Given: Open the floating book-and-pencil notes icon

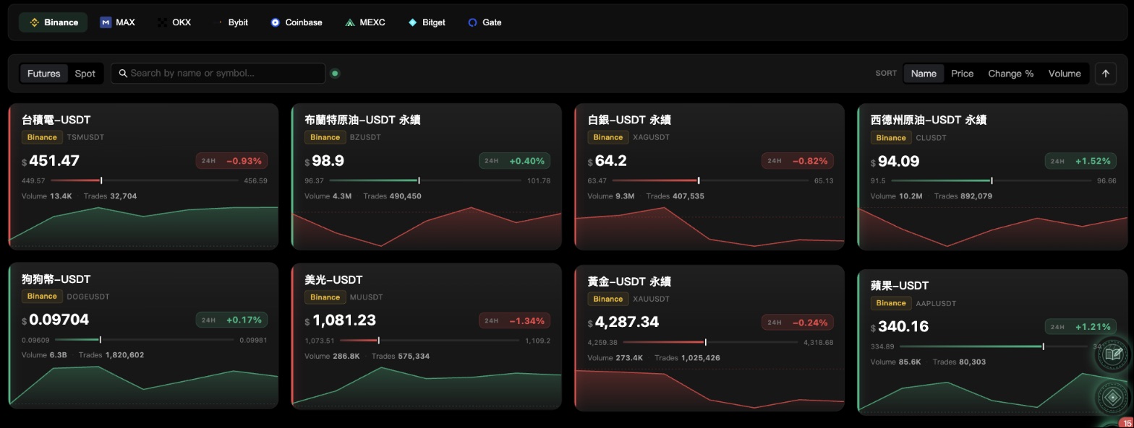Looking at the screenshot, I should coord(1113,354).
